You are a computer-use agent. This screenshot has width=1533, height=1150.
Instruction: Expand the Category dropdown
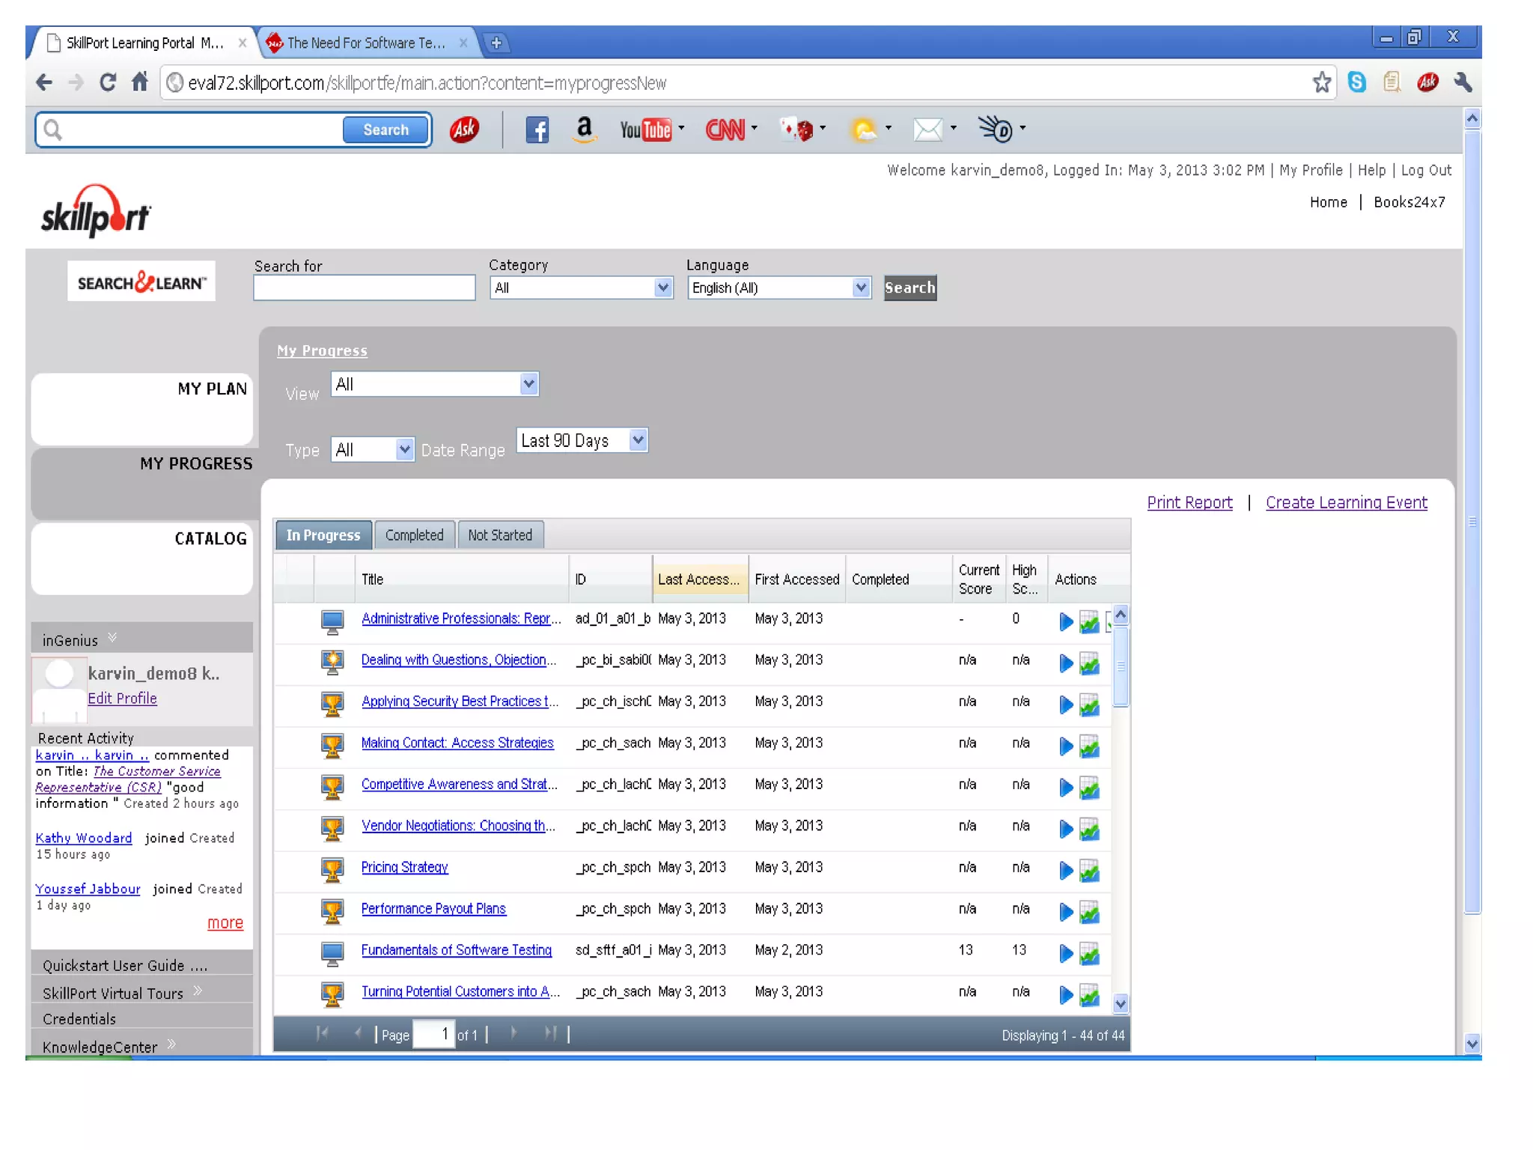pos(662,288)
